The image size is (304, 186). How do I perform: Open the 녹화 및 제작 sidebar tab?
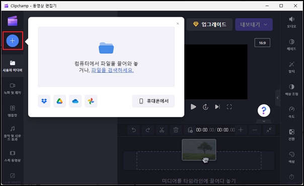point(13,89)
